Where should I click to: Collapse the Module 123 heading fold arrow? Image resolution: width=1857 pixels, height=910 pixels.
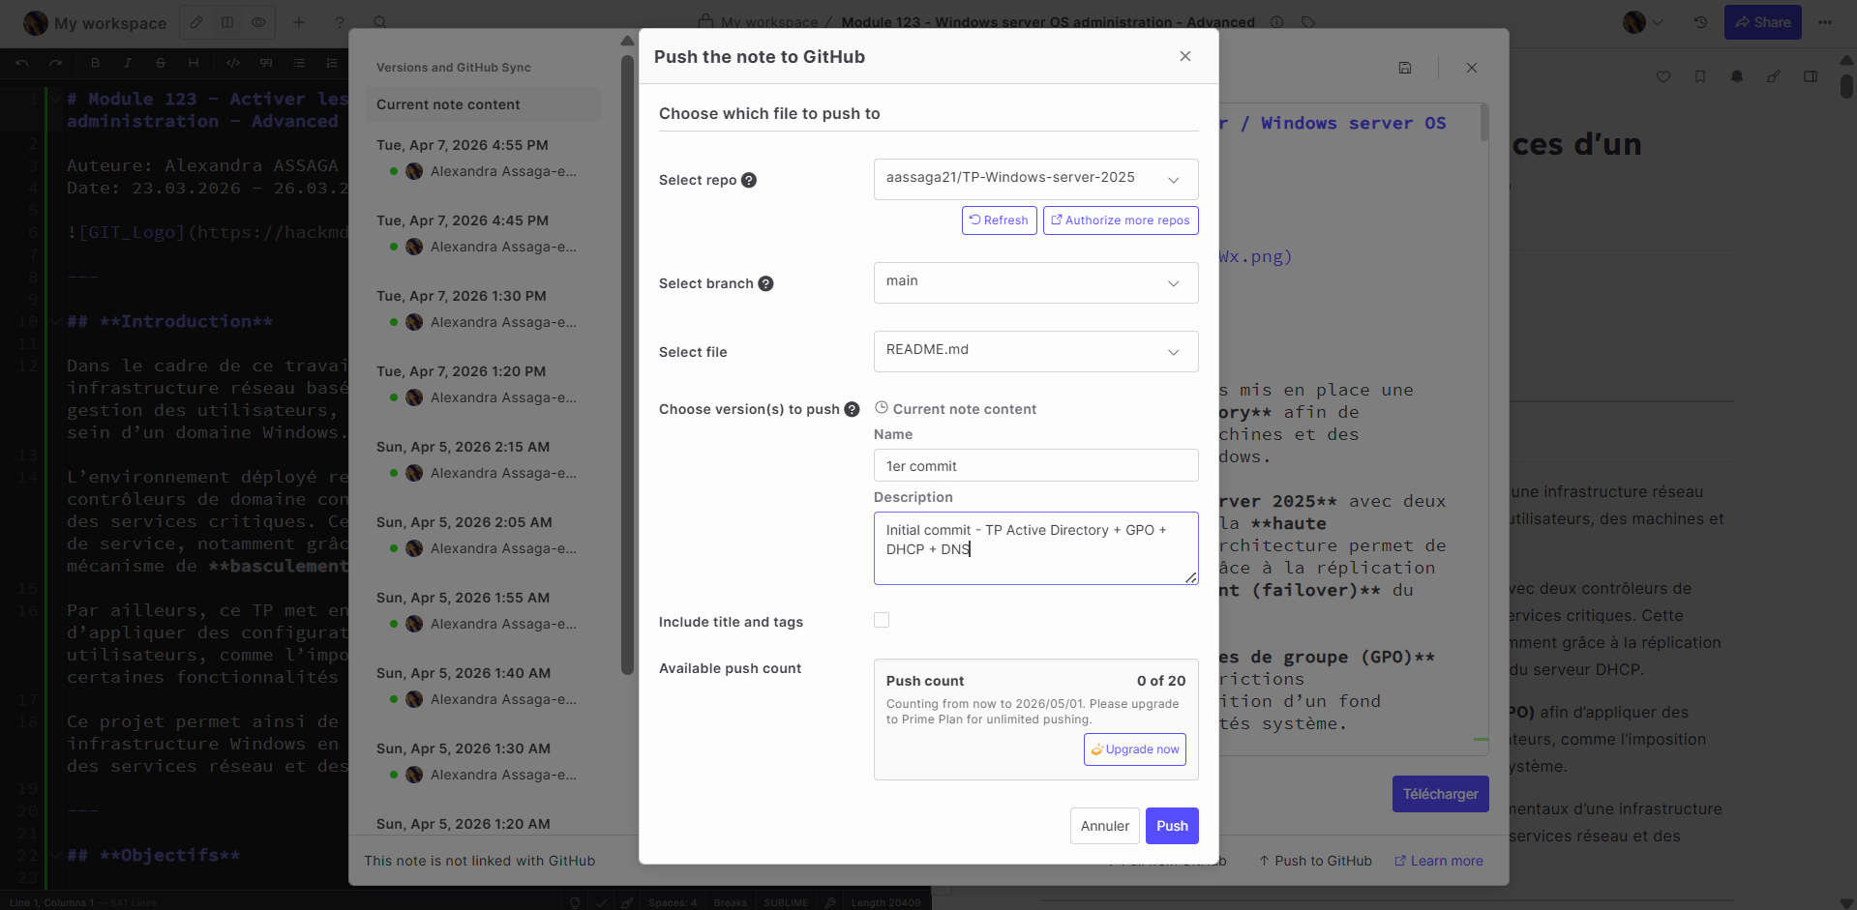pyautogui.click(x=55, y=99)
